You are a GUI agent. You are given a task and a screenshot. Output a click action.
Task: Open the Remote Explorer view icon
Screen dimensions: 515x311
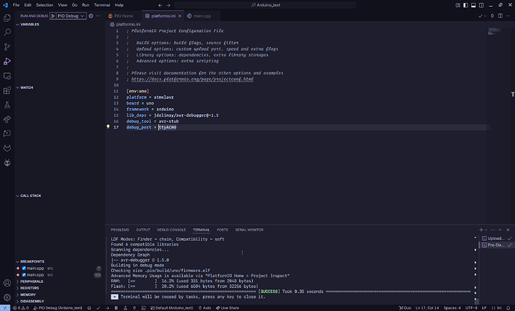(7, 76)
